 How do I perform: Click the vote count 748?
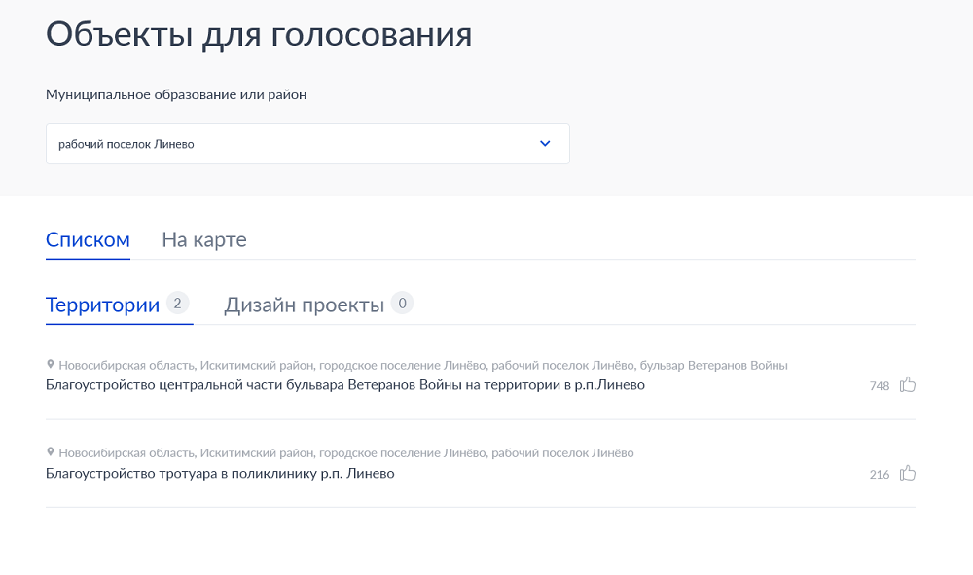coord(880,386)
